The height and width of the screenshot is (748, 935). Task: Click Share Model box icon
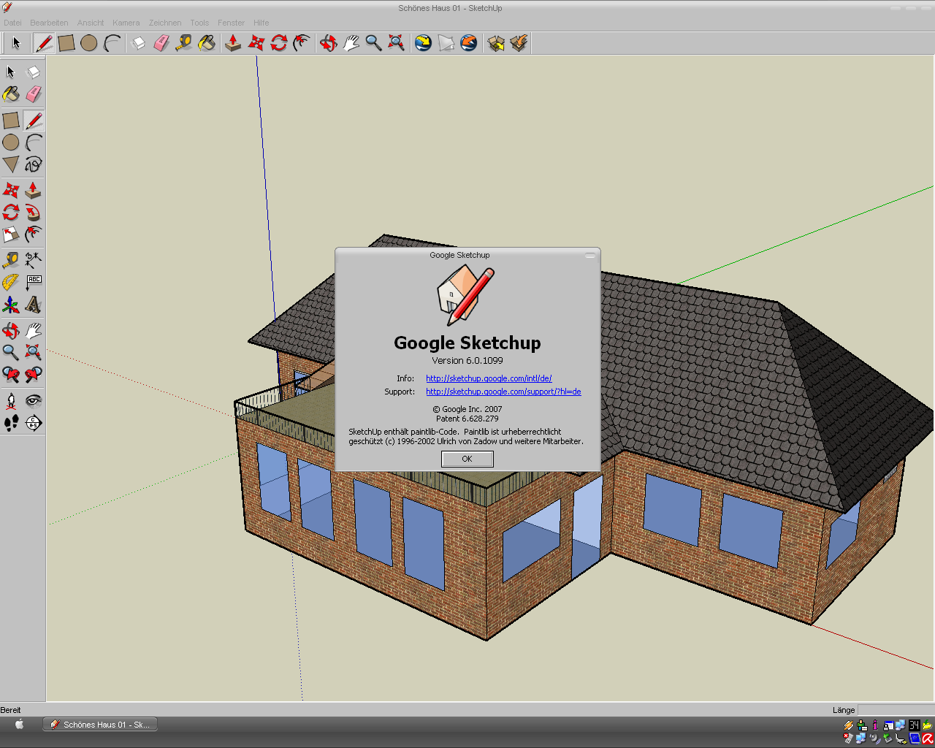[519, 43]
